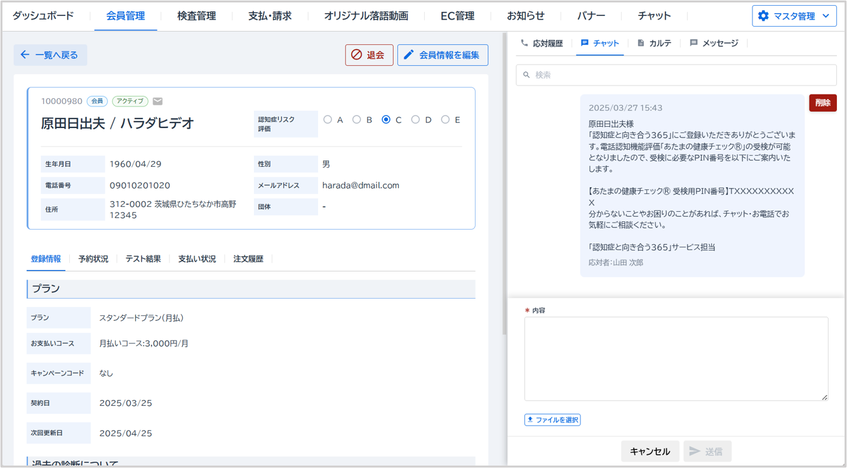Click the gear icon in マスタ管理
This screenshot has height=468, width=847.
[x=763, y=16]
